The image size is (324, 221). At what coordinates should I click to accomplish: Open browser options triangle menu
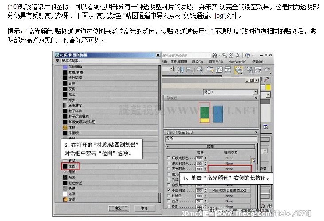pyautogui.click(x=57, y=61)
